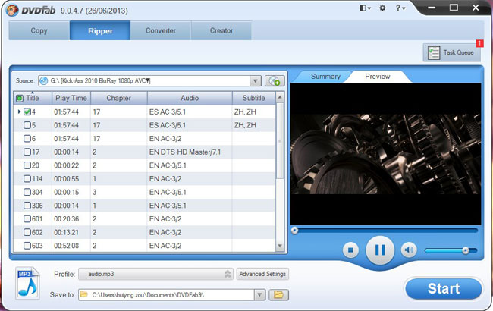Mute the preview volume speaker
Image resolution: width=493 pixels, height=311 pixels.
pyautogui.click(x=409, y=250)
